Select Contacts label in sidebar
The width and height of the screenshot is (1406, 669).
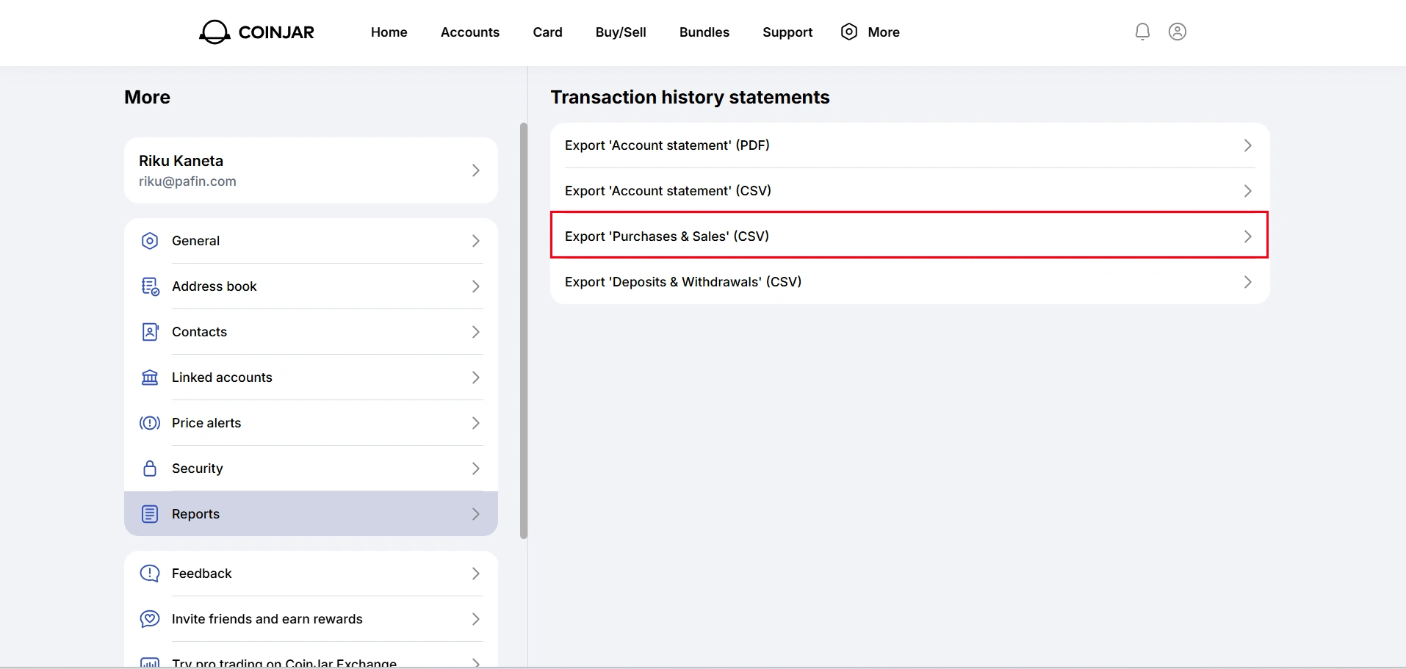(199, 332)
